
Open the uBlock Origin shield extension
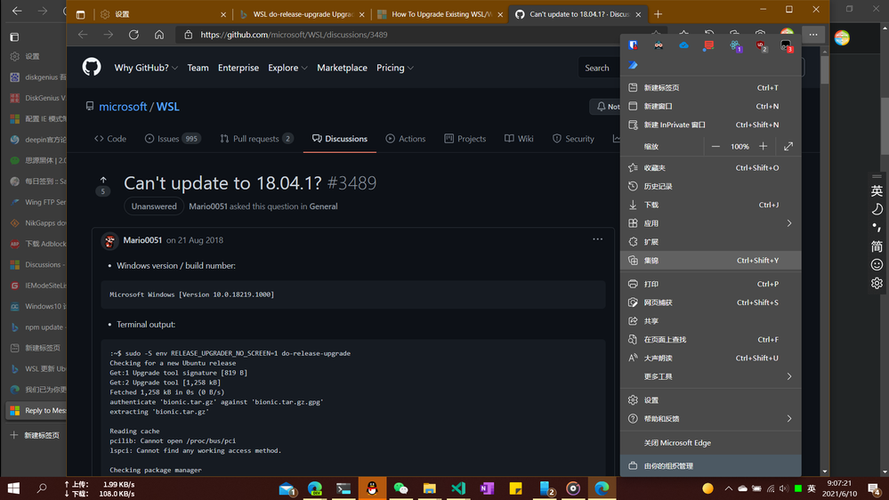pyautogui.click(x=760, y=44)
